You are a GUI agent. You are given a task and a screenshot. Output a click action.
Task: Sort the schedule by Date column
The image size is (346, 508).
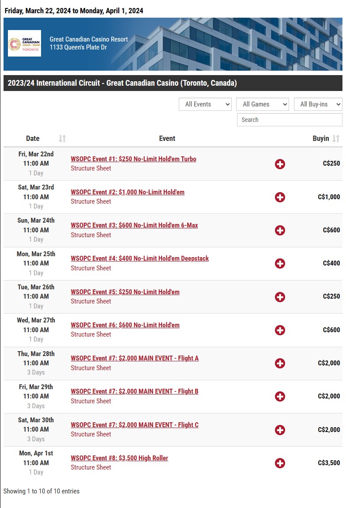[x=62, y=139]
